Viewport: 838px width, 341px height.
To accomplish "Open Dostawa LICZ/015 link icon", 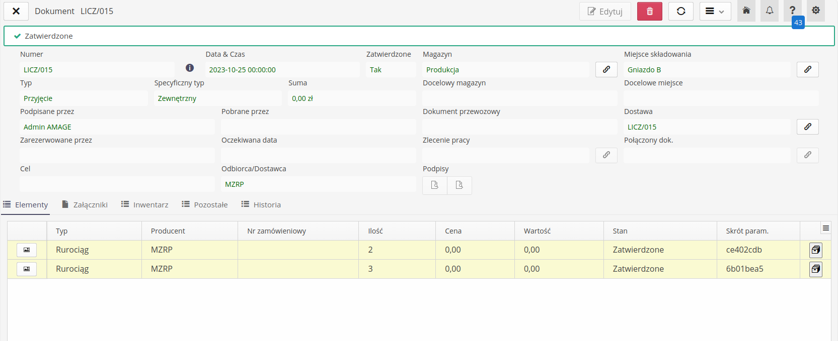I will pyautogui.click(x=807, y=127).
